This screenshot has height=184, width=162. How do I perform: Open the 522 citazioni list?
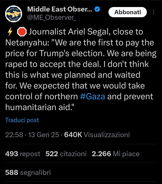(x=66, y=154)
